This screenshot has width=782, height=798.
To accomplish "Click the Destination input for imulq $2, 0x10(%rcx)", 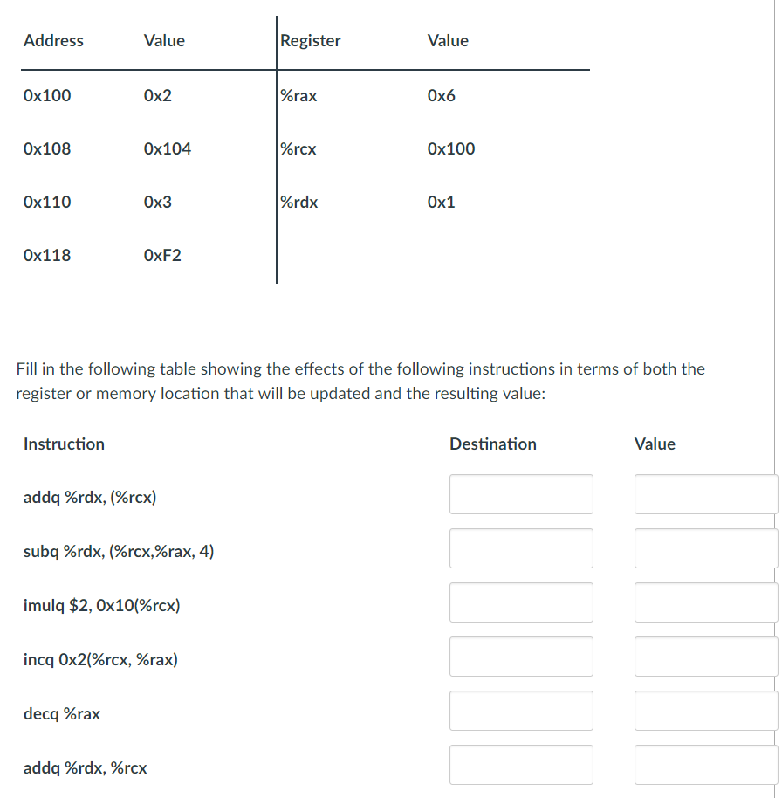I will pos(521,602).
